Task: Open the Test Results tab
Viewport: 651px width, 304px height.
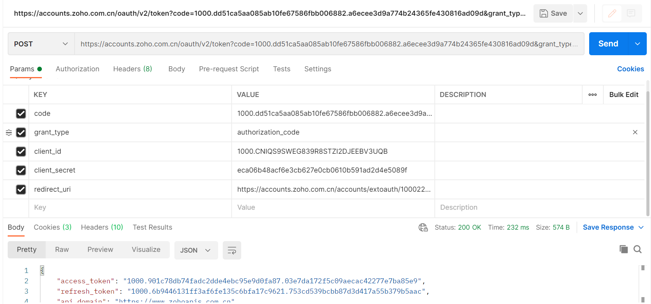Action: pyautogui.click(x=152, y=227)
